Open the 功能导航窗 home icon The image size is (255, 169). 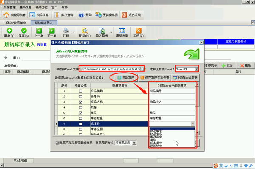click(x=6, y=15)
